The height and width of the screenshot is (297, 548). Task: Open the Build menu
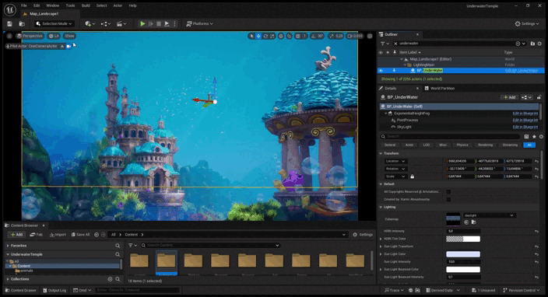pyautogui.click(x=86, y=5)
